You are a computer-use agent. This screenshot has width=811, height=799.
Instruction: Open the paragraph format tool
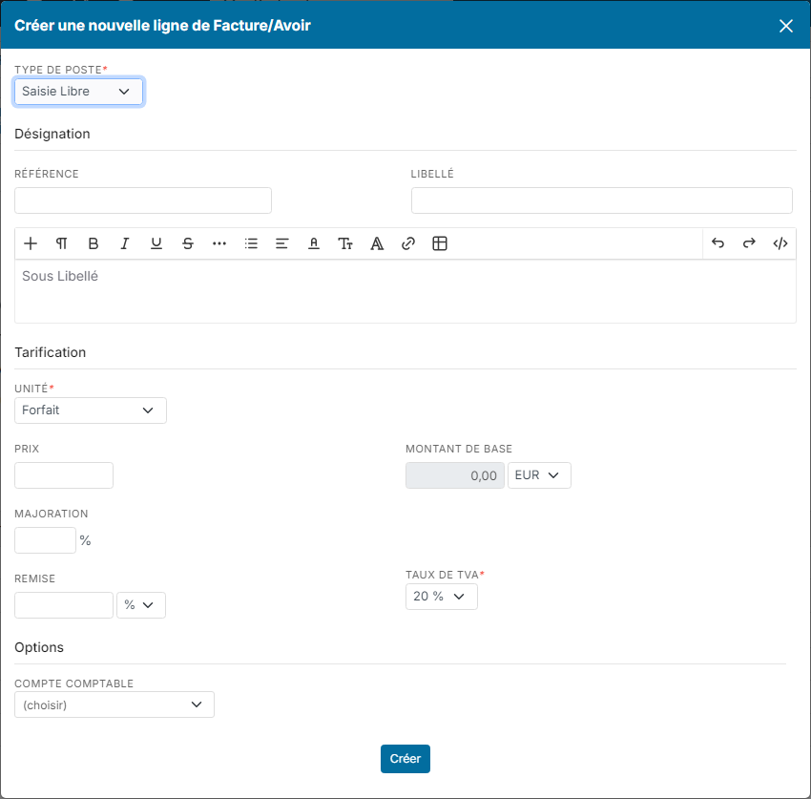[62, 243]
